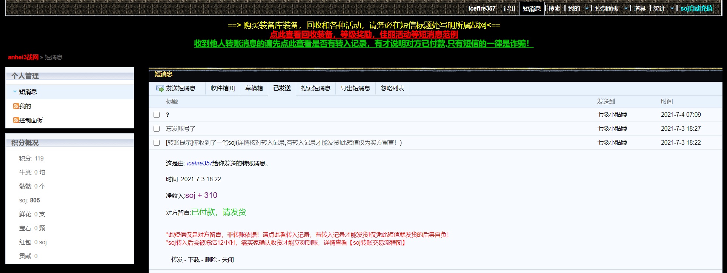
Task: Check the box for the 转账提示 message
Action: (157, 143)
